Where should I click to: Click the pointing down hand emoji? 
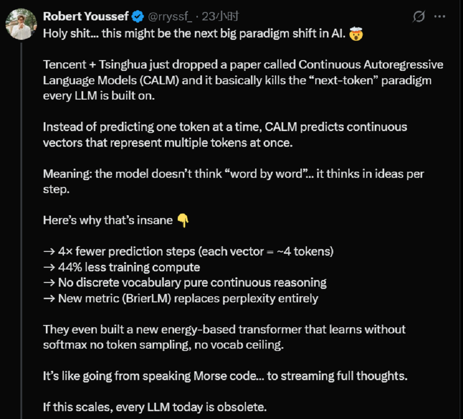(x=183, y=221)
